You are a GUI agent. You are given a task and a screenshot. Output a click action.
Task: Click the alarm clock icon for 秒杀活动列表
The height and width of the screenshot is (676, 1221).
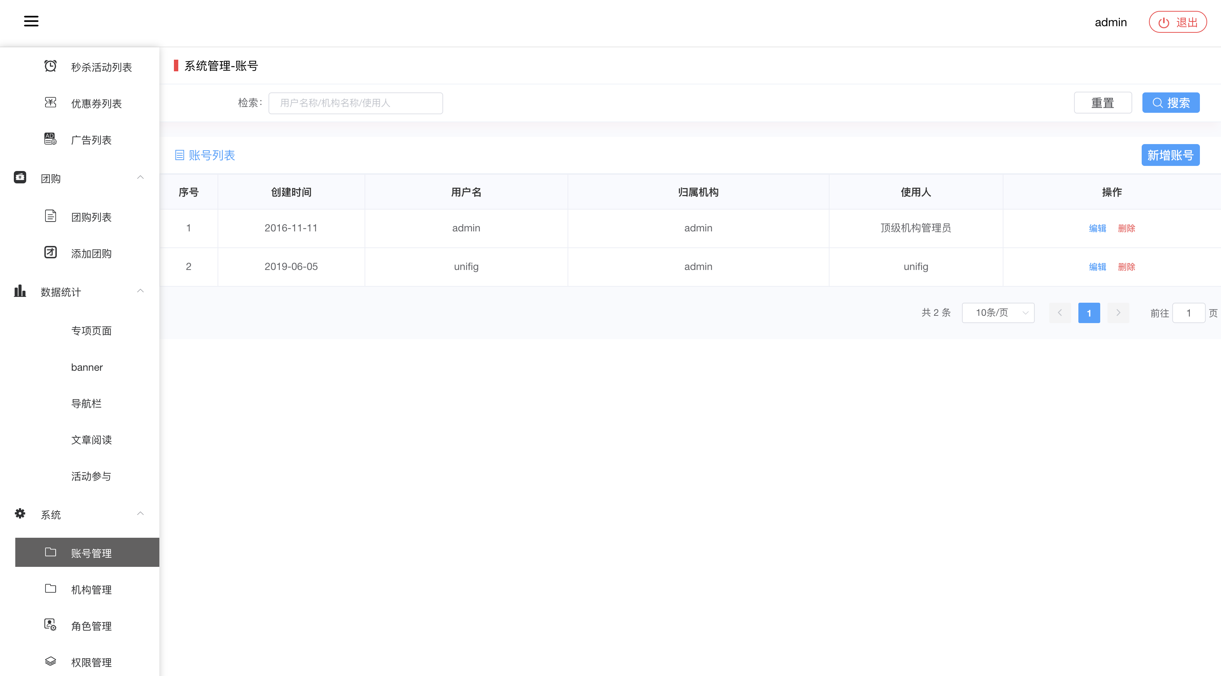50,66
